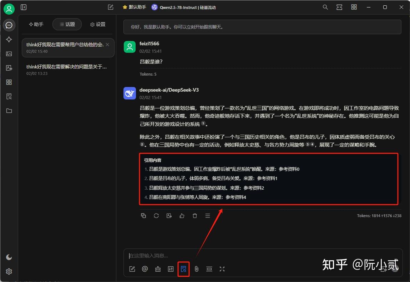Open the settings gear in sidebar
Image resolution: width=410 pixels, height=282 pixels.
click(x=9, y=271)
